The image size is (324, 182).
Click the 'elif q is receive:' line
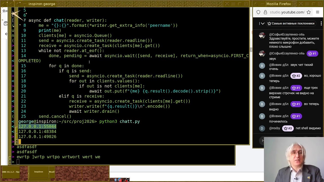click(x=82, y=96)
